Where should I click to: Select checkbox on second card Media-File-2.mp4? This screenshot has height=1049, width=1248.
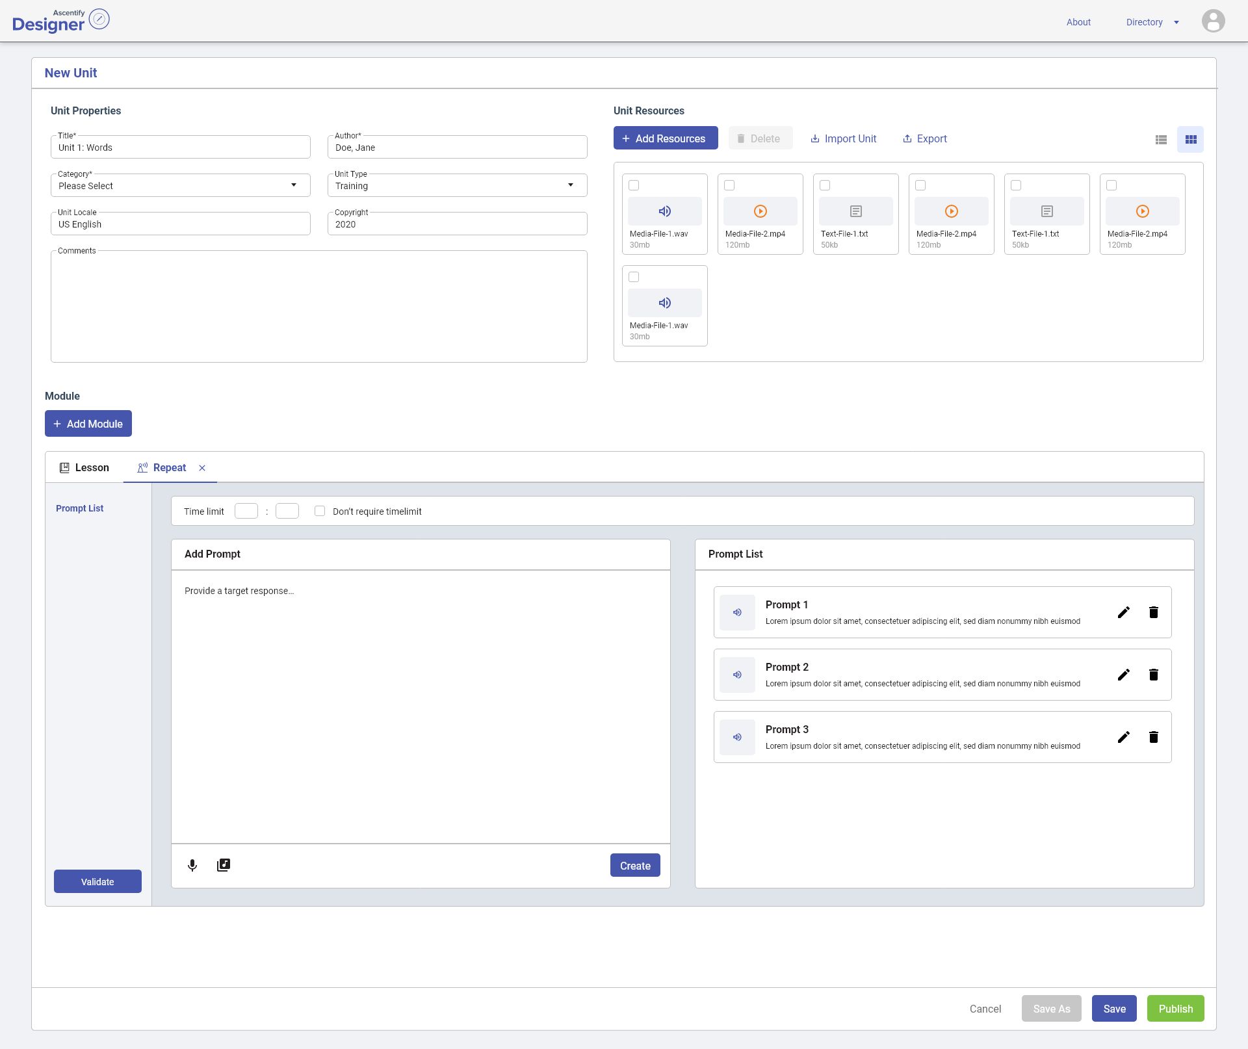click(729, 185)
